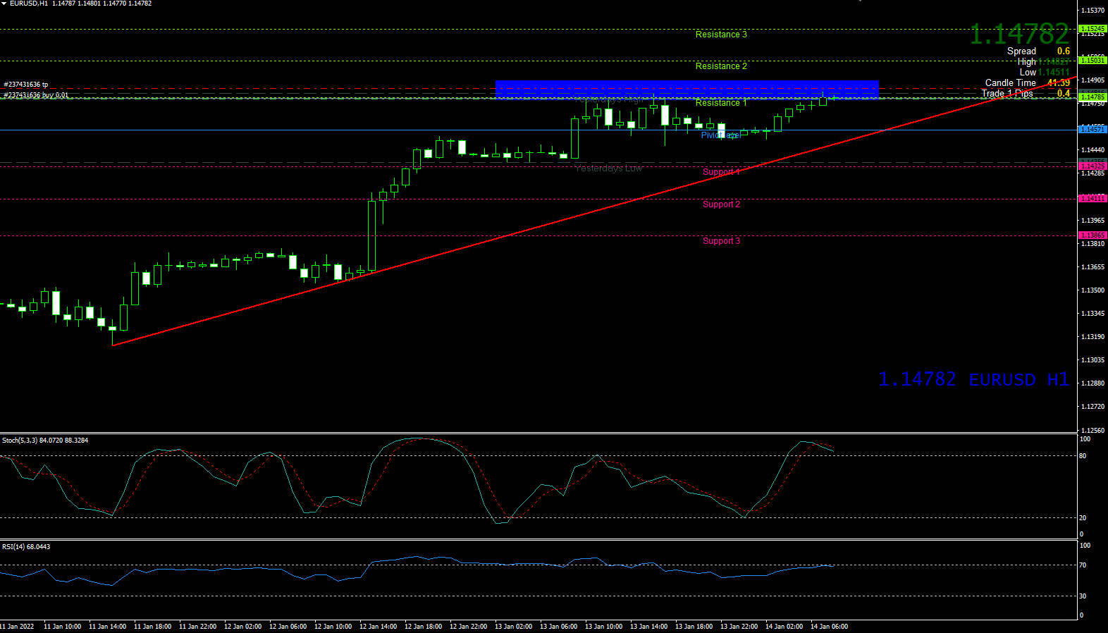The image size is (1108, 633).
Task: Select the pink 1.14111 price tag
Action: 1092,199
